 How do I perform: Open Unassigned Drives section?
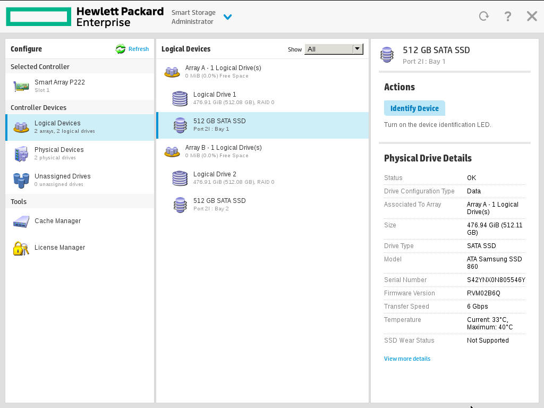[x=80, y=181]
